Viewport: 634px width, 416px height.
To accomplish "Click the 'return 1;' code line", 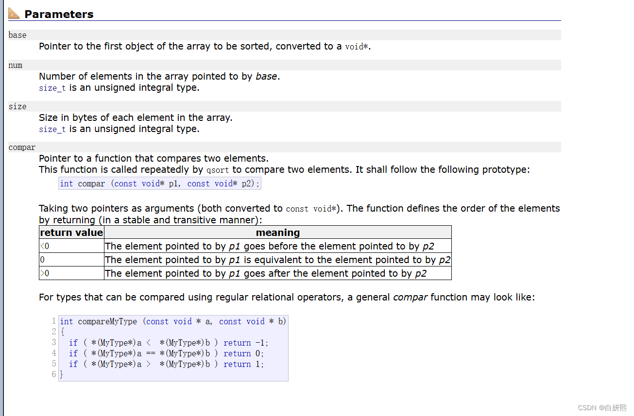I will coord(167,364).
